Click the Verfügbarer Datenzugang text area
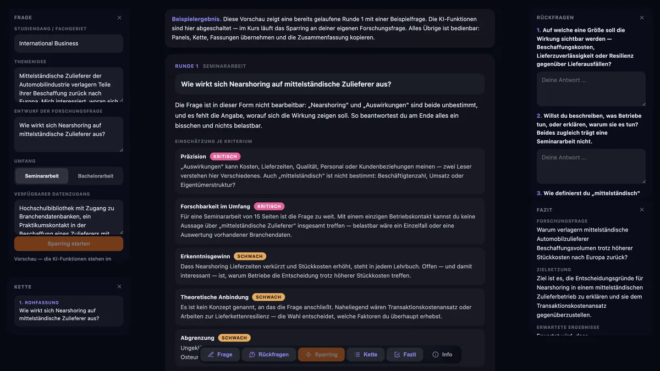The width and height of the screenshot is (660, 371). pyautogui.click(x=69, y=217)
